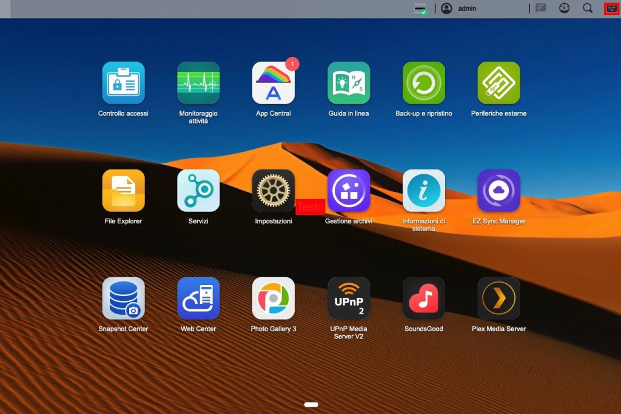Image resolution: width=621 pixels, height=414 pixels.
Task: Launch Monitoraggio attività
Action: pyautogui.click(x=198, y=83)
